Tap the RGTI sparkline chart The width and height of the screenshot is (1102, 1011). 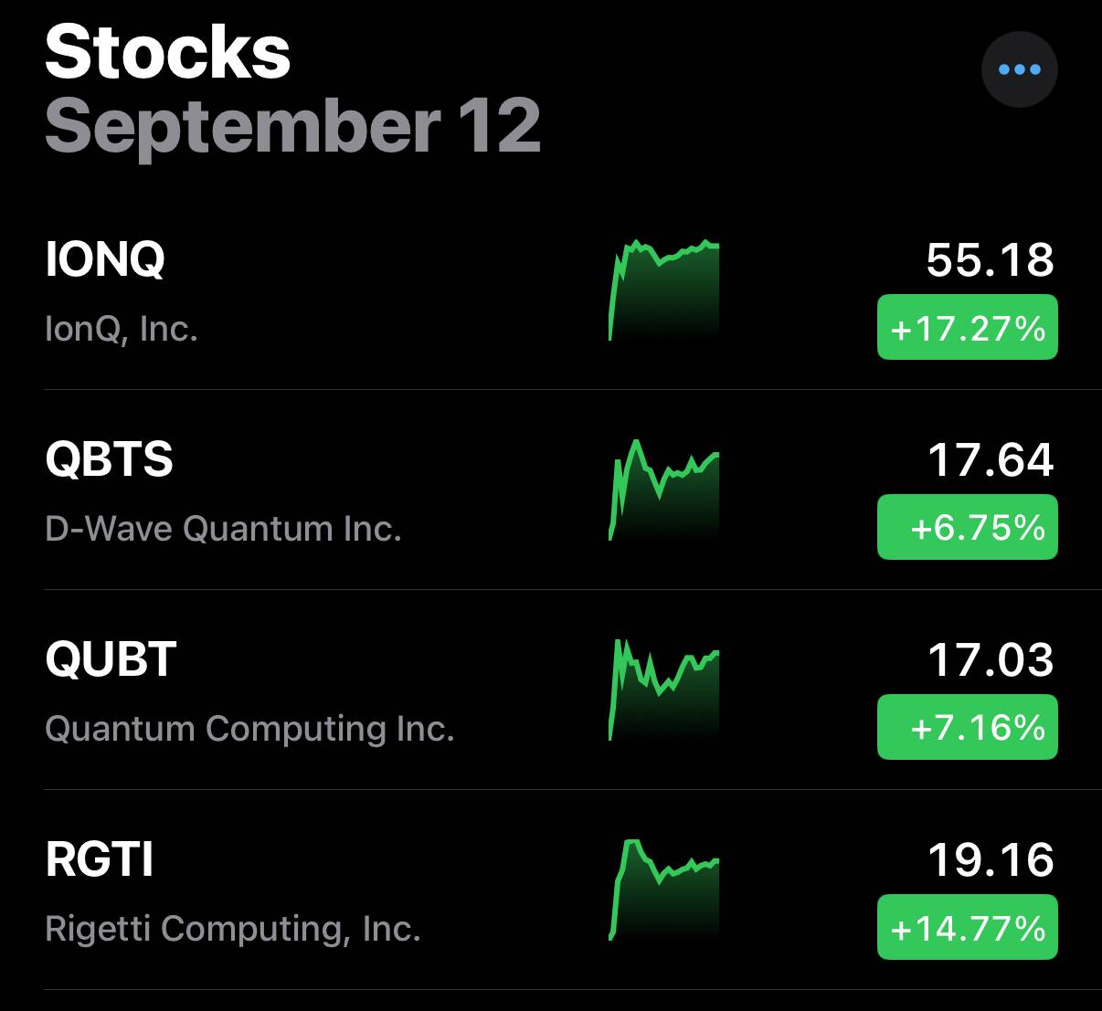pos(664,890)
